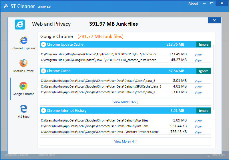Close the Web and Privacy dialog
This screenshot has width=229, height=160.
coord(214,20)
